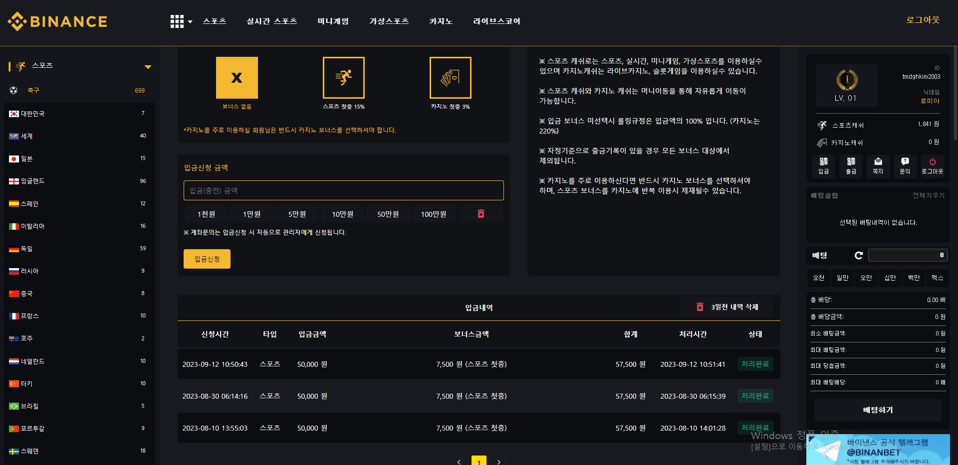Click the betting refresh icon

pos(858,255)
